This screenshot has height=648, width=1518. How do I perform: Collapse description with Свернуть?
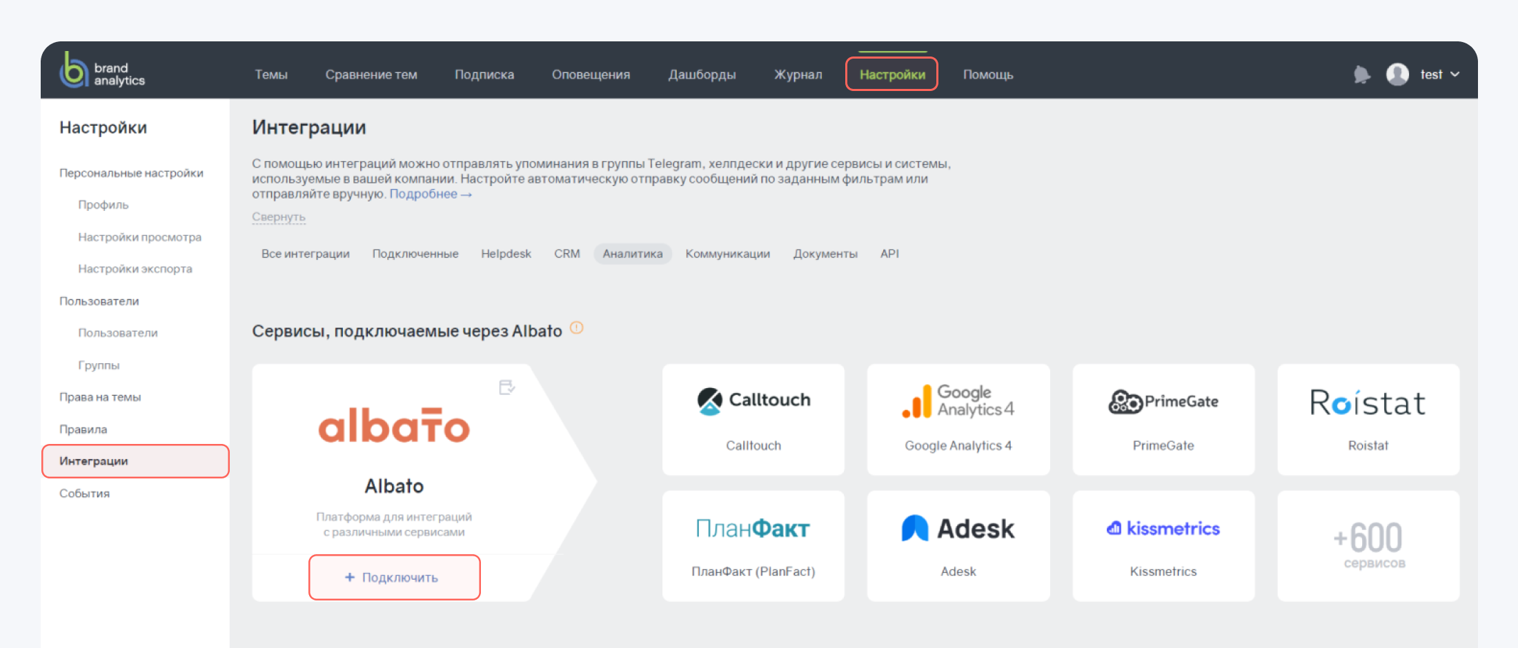coord(279,216)
